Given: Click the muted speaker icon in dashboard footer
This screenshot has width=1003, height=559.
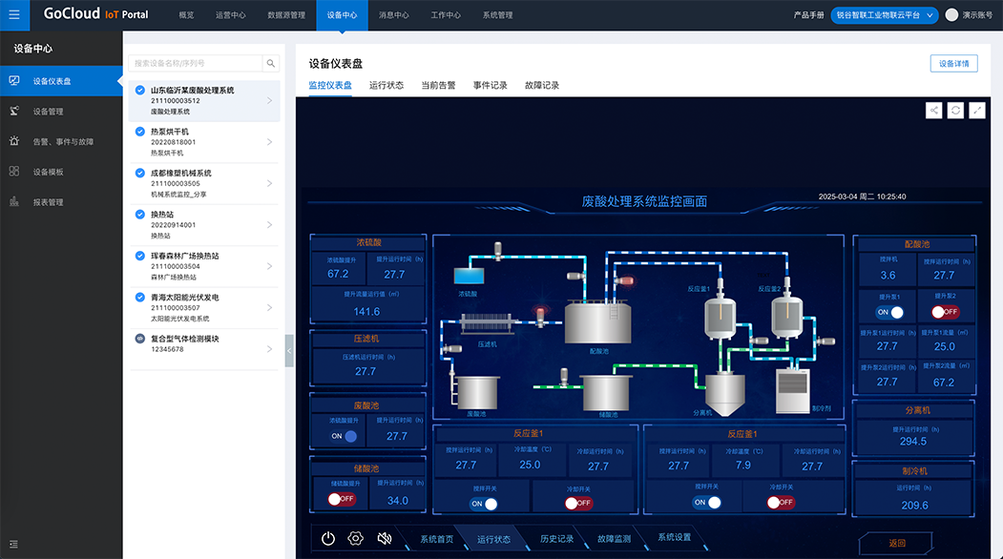Looking at the screenshot, I should pyautogui.click(x=384, y=538).
